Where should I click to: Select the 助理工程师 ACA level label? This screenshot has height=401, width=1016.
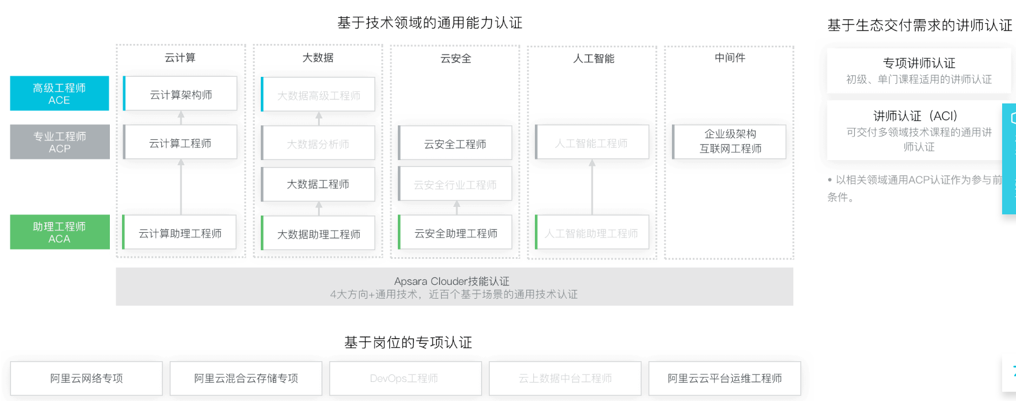pos(60,232)
